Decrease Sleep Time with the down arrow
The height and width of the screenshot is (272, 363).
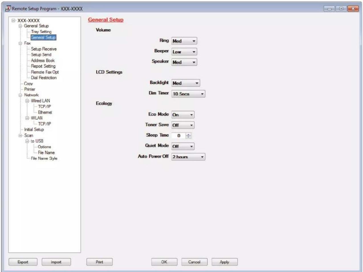coord(188,137)
